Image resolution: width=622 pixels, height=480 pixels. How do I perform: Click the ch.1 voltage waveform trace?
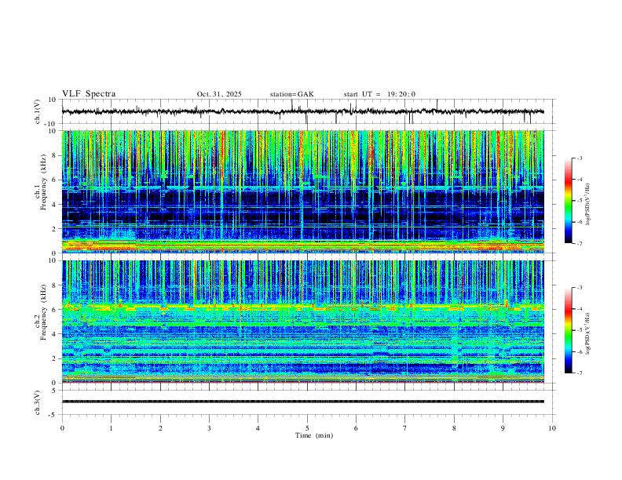[x=302, y=111]
